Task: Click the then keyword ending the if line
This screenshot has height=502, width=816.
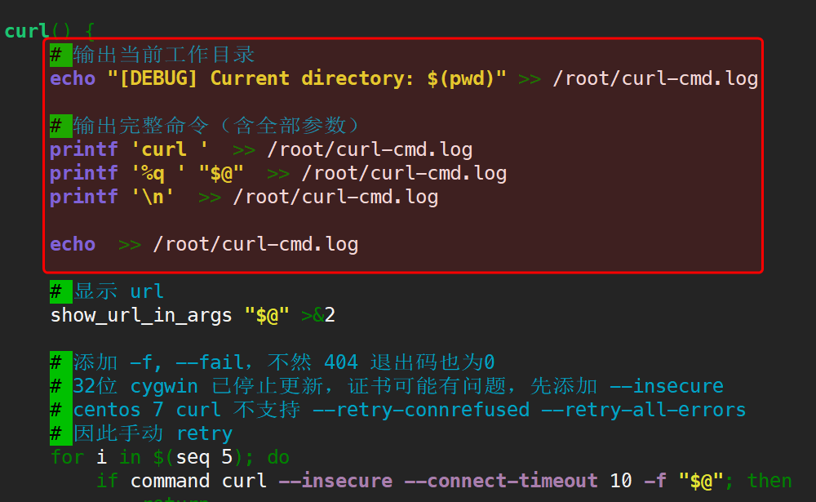Action: pos(769,480)
